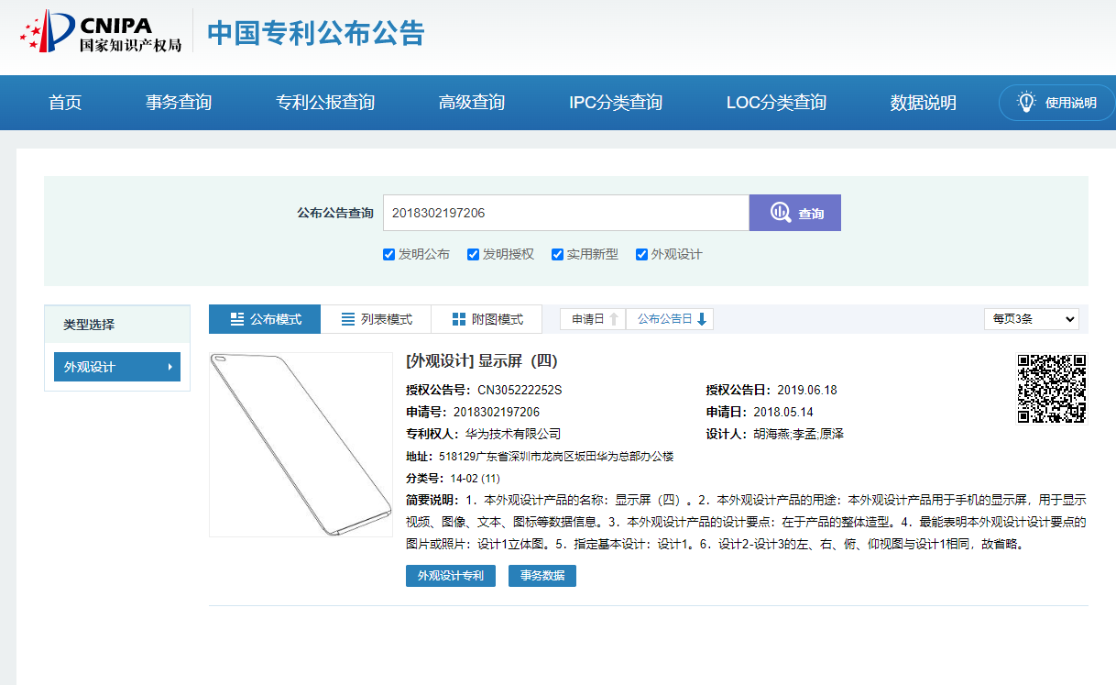1116x685 pixels.
Task: Click the magnifier search query icon
Action: pyautogui.click(x=780, y=213)
